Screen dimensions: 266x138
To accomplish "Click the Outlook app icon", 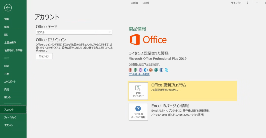I will pyautogui.click(x=146, y=70).
